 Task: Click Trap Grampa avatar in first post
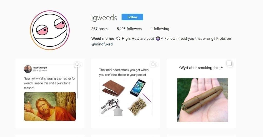(x=28, y=69)
